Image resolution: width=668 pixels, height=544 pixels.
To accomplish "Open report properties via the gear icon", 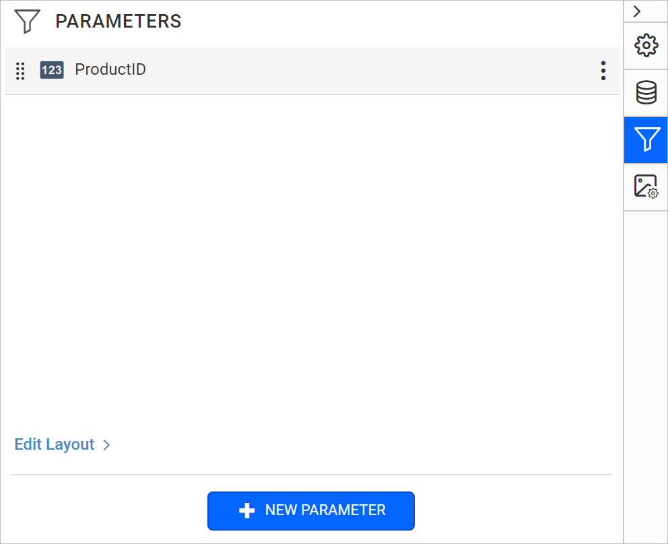I will pos(646,46).
